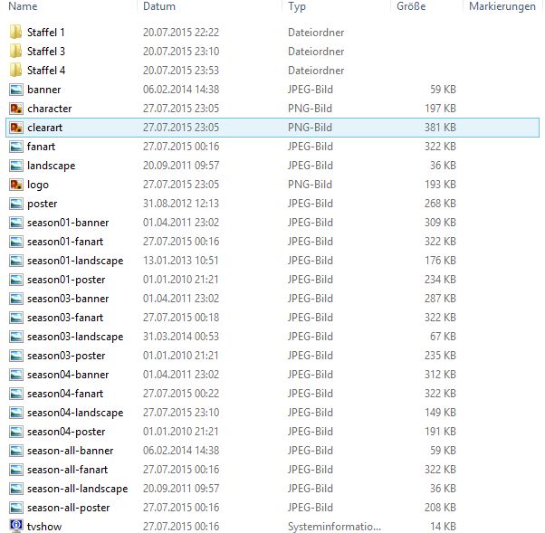Click the '197 KB' size of character

point(440,109)
